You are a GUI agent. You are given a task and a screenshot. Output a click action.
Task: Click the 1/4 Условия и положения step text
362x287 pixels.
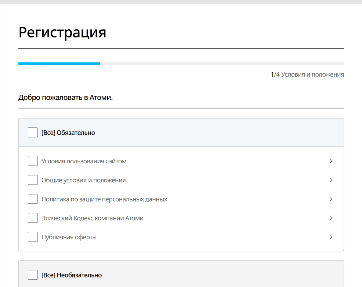[x=307, y=75]
